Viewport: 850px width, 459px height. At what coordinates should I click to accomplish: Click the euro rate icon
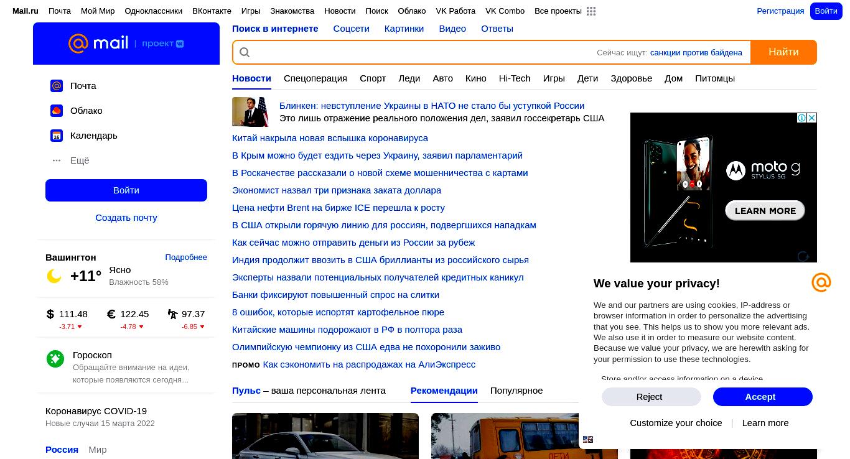click(x=111, y=314)
